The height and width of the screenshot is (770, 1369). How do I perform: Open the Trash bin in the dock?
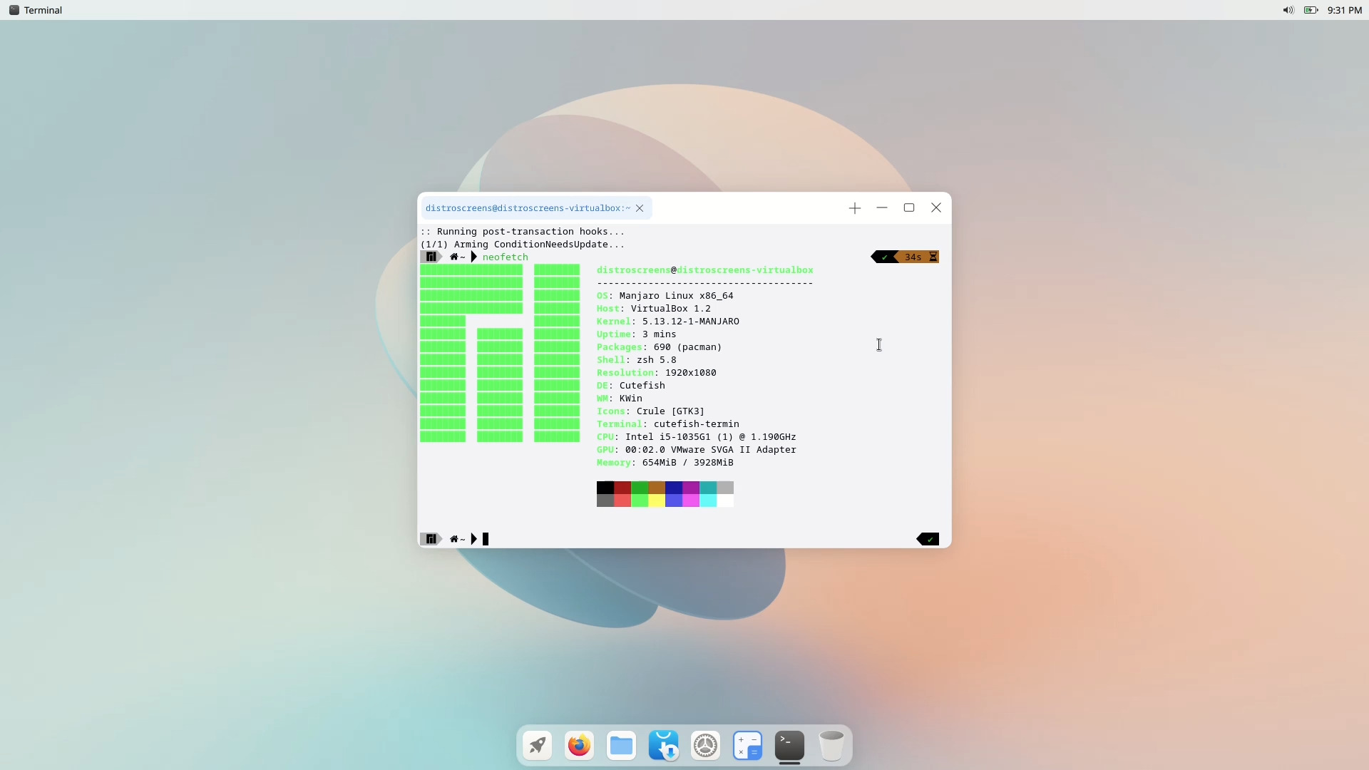(x=831, y=746)
